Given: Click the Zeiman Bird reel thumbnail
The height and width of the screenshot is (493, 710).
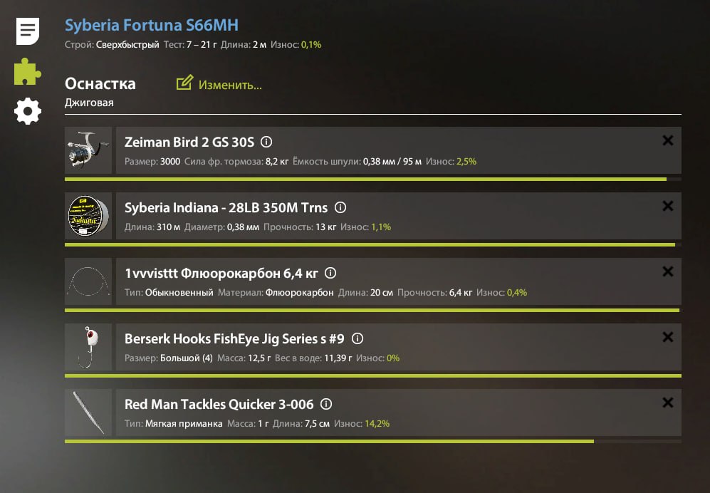Looking at the screenshot, I should click(x=88, y=150).
